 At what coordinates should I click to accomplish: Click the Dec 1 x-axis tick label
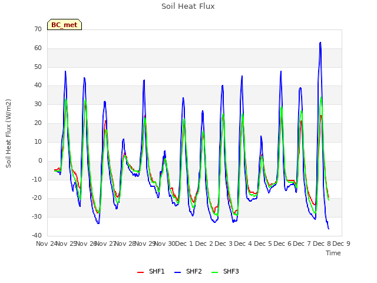(x=184, y=243)
